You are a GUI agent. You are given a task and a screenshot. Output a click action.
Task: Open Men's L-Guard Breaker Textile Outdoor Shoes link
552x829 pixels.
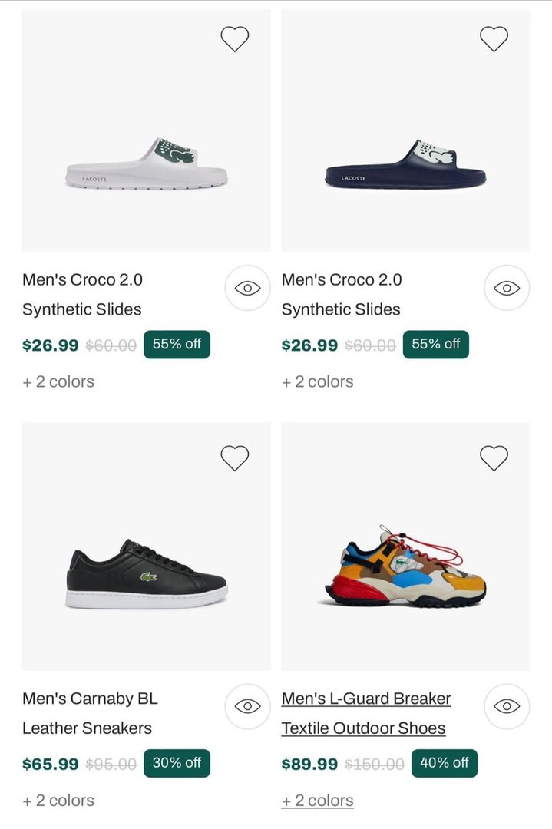[365, 713]
